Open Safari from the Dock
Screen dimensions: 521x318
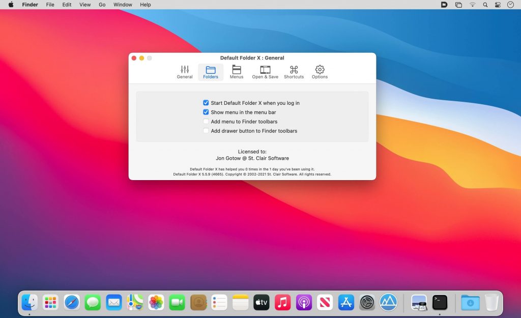(x=71, y=302)
